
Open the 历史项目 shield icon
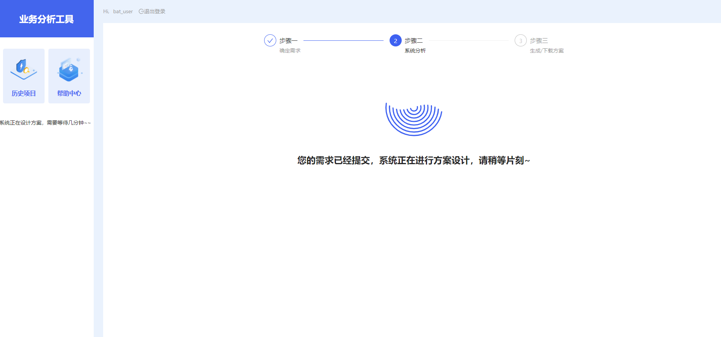tap(23, 69)
